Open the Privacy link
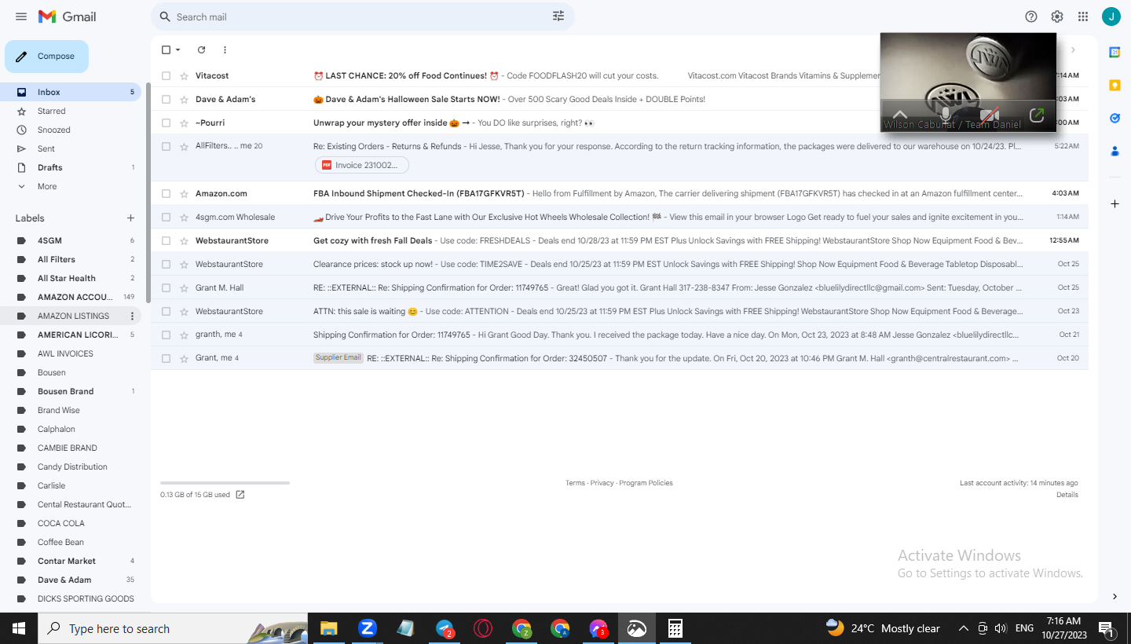1131x644 pixels. (x=602, y=483)
